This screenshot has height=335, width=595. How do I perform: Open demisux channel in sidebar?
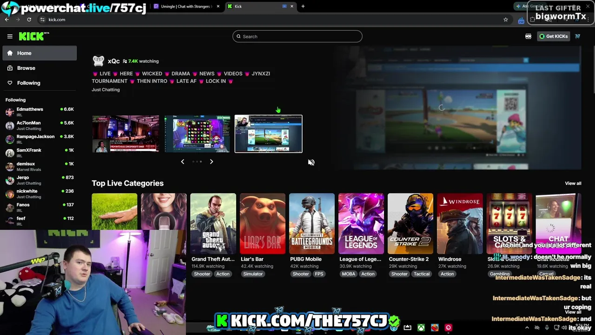click(x=40, y=167)
